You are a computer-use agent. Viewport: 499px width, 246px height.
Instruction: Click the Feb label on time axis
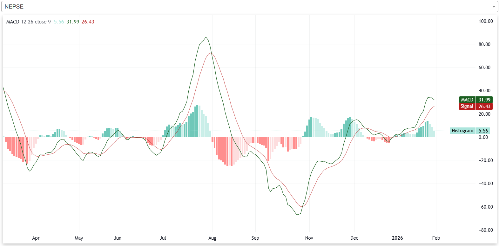coord(436,238)
